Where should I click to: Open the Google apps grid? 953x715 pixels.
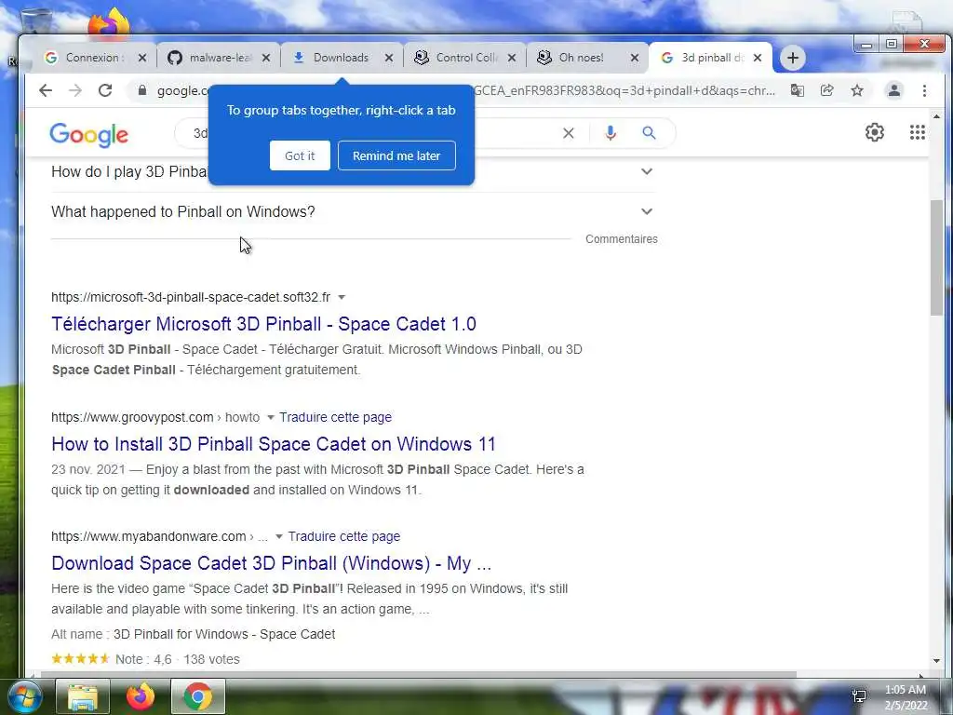tap(917, 132)
